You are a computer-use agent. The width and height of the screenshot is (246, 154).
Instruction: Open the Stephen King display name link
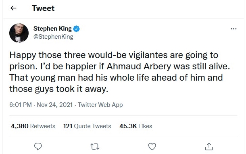click(52, 29)
